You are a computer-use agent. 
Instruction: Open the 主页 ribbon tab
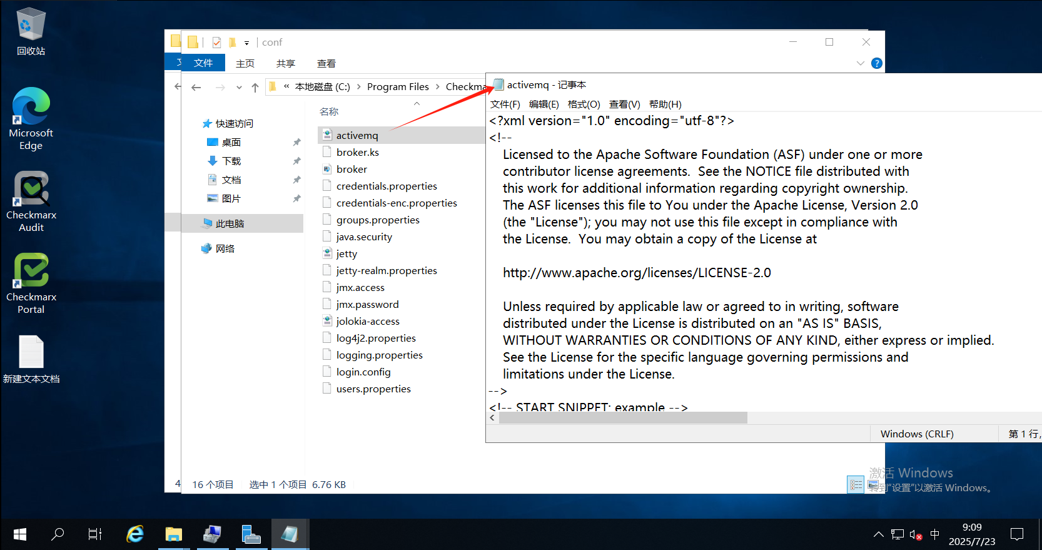click(245, 64)
